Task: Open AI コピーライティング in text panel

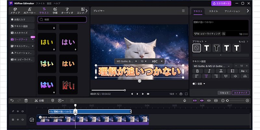Action: tap(207, 34)
